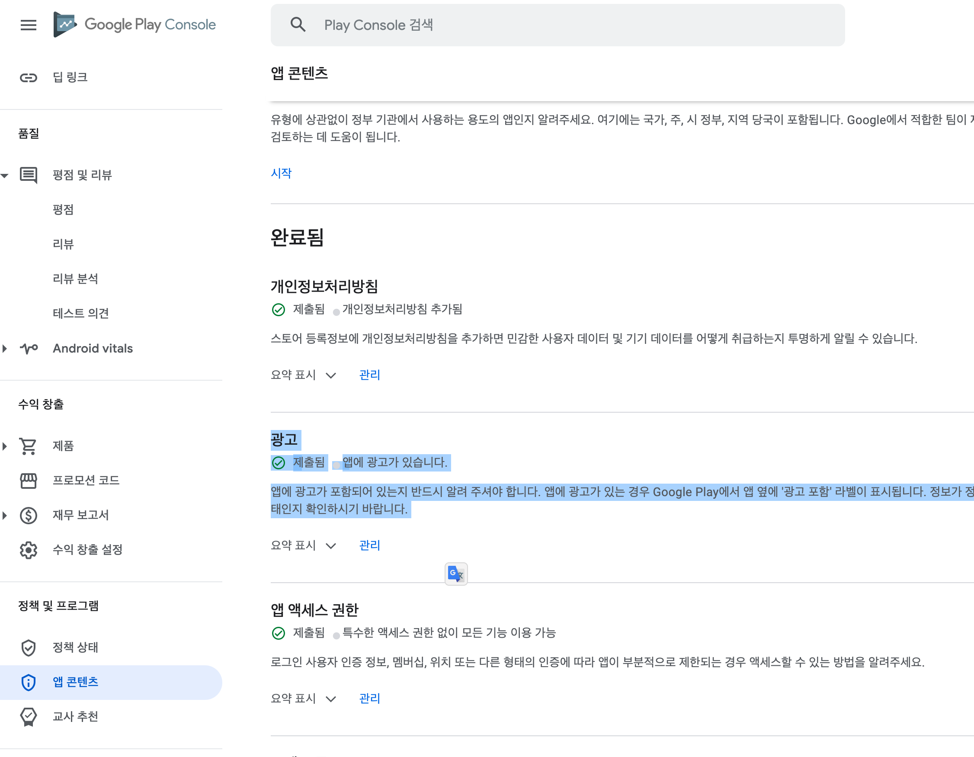Expand the Android vitals tree item

pyautogui.click(x=5, y=348)
